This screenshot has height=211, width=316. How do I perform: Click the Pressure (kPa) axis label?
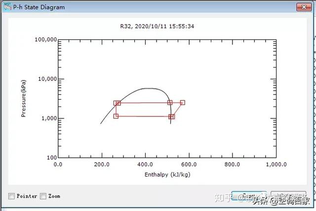click(x=23, y=99)
